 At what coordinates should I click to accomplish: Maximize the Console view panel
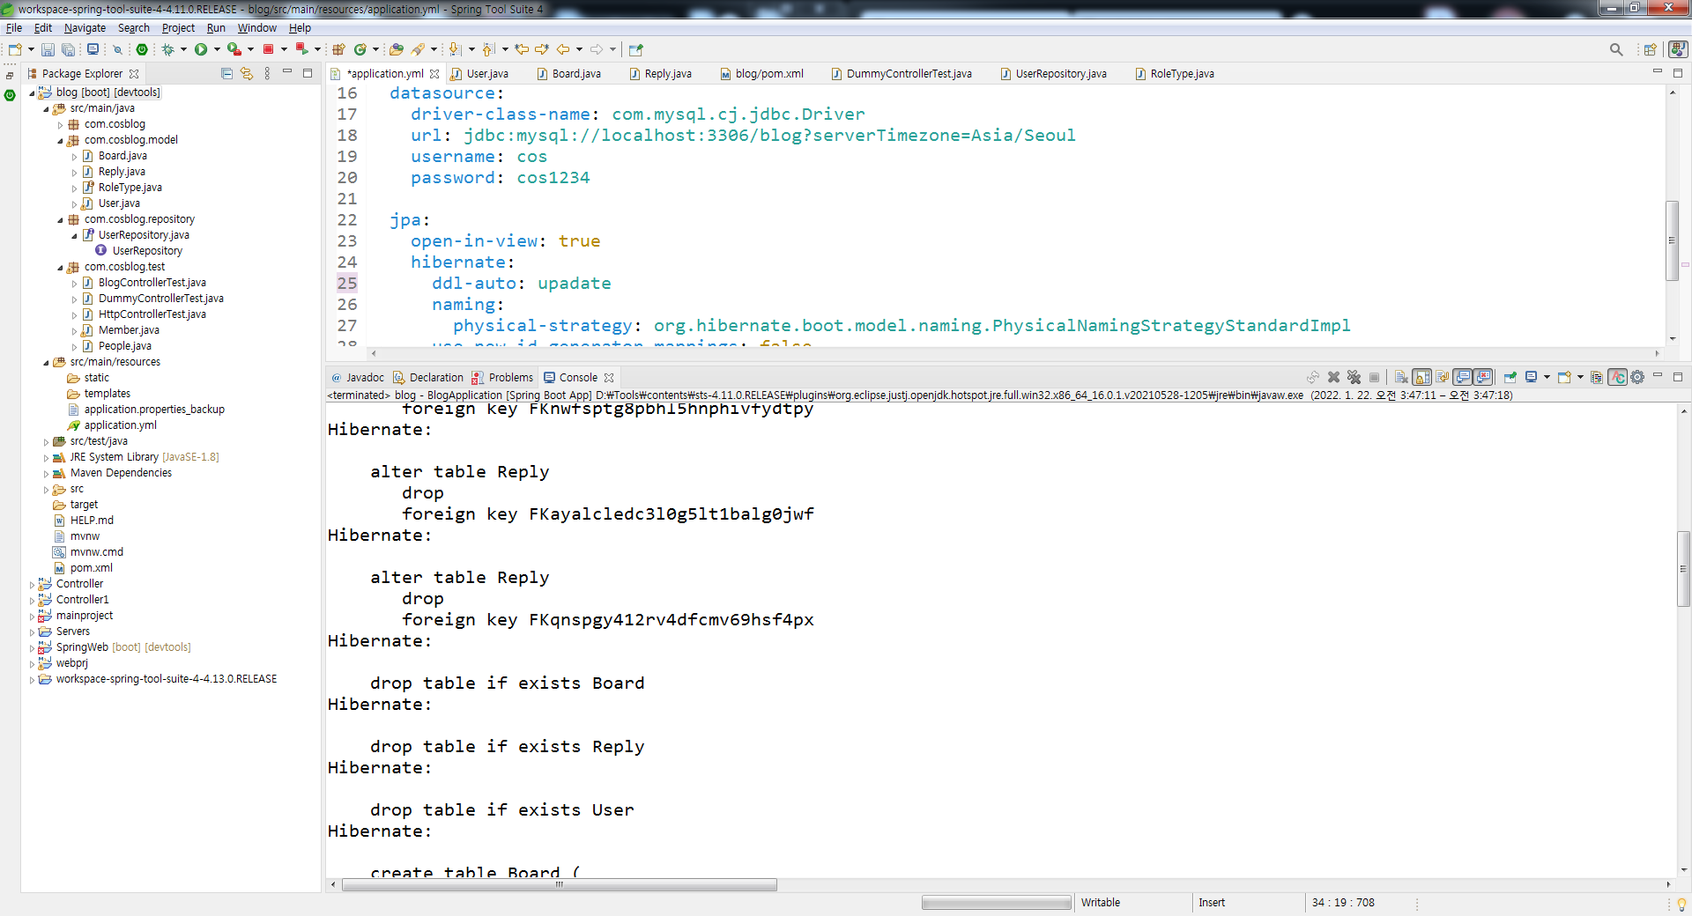pyautogui.click(x=1678, y=377)
